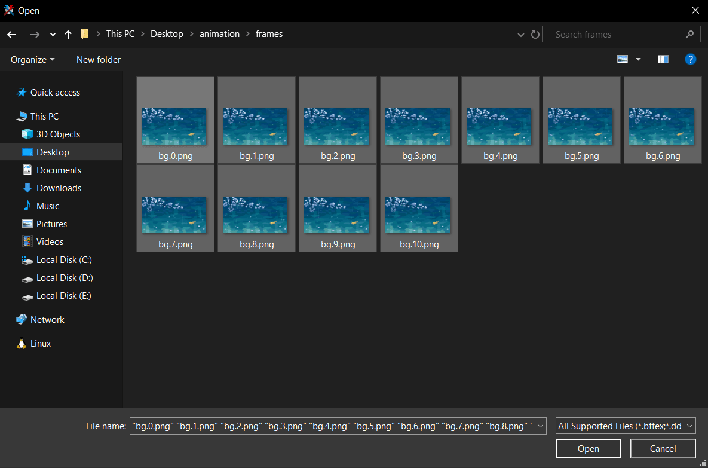Select Downloads in the navigation pane
The image size is (708, 468).
pos(59,188)
